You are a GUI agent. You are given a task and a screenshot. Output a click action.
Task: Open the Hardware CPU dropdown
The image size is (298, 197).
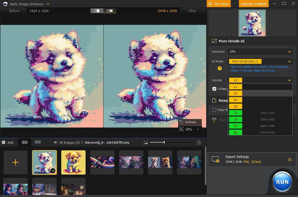point(260,52)
